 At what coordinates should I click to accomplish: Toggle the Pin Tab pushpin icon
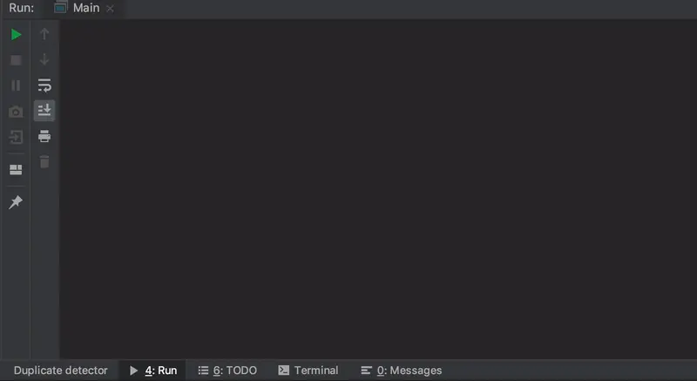tap(16, 202)
